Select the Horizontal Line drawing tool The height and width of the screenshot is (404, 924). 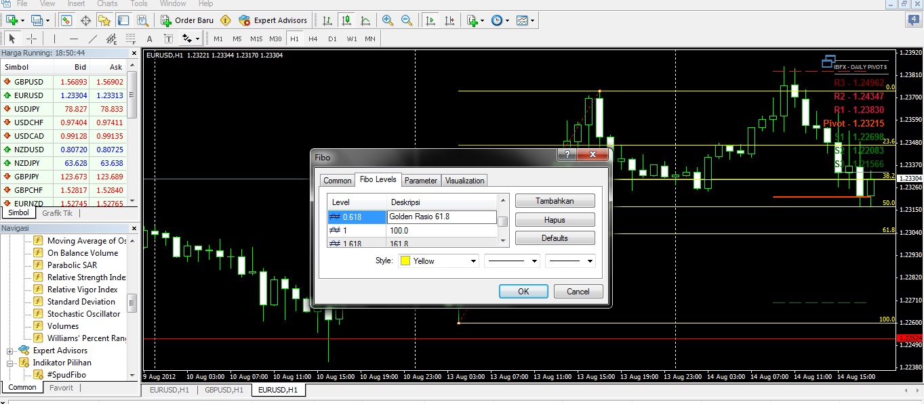(73, 39)
